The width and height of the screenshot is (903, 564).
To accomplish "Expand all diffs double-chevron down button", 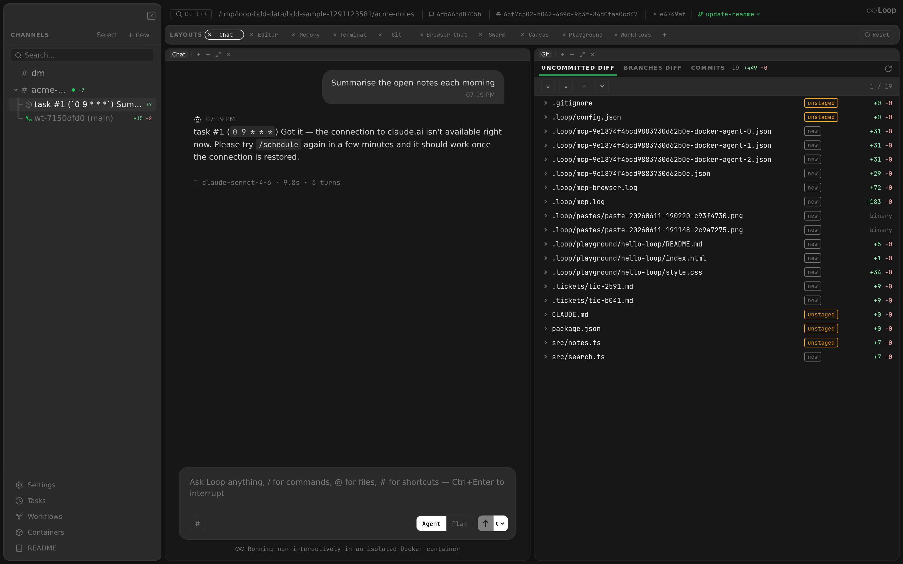I will [x=548, y=86].
